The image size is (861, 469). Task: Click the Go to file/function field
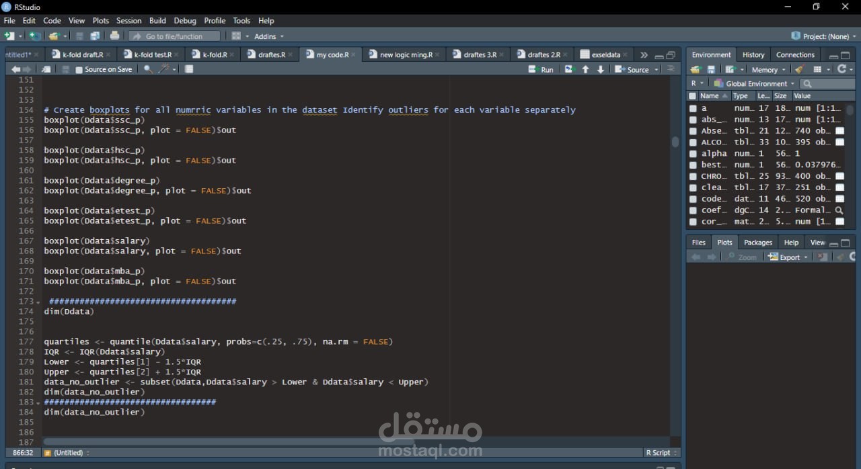(176, 36)
